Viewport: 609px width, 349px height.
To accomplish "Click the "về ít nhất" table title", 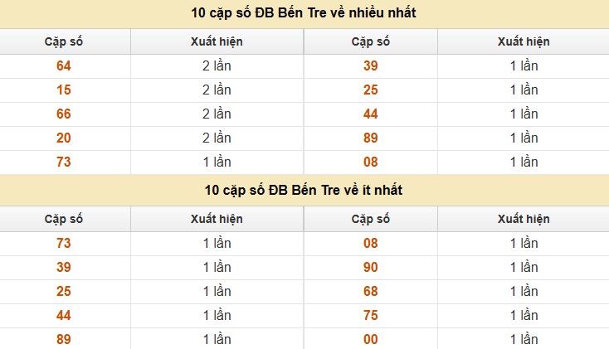I will click(304, 190).
